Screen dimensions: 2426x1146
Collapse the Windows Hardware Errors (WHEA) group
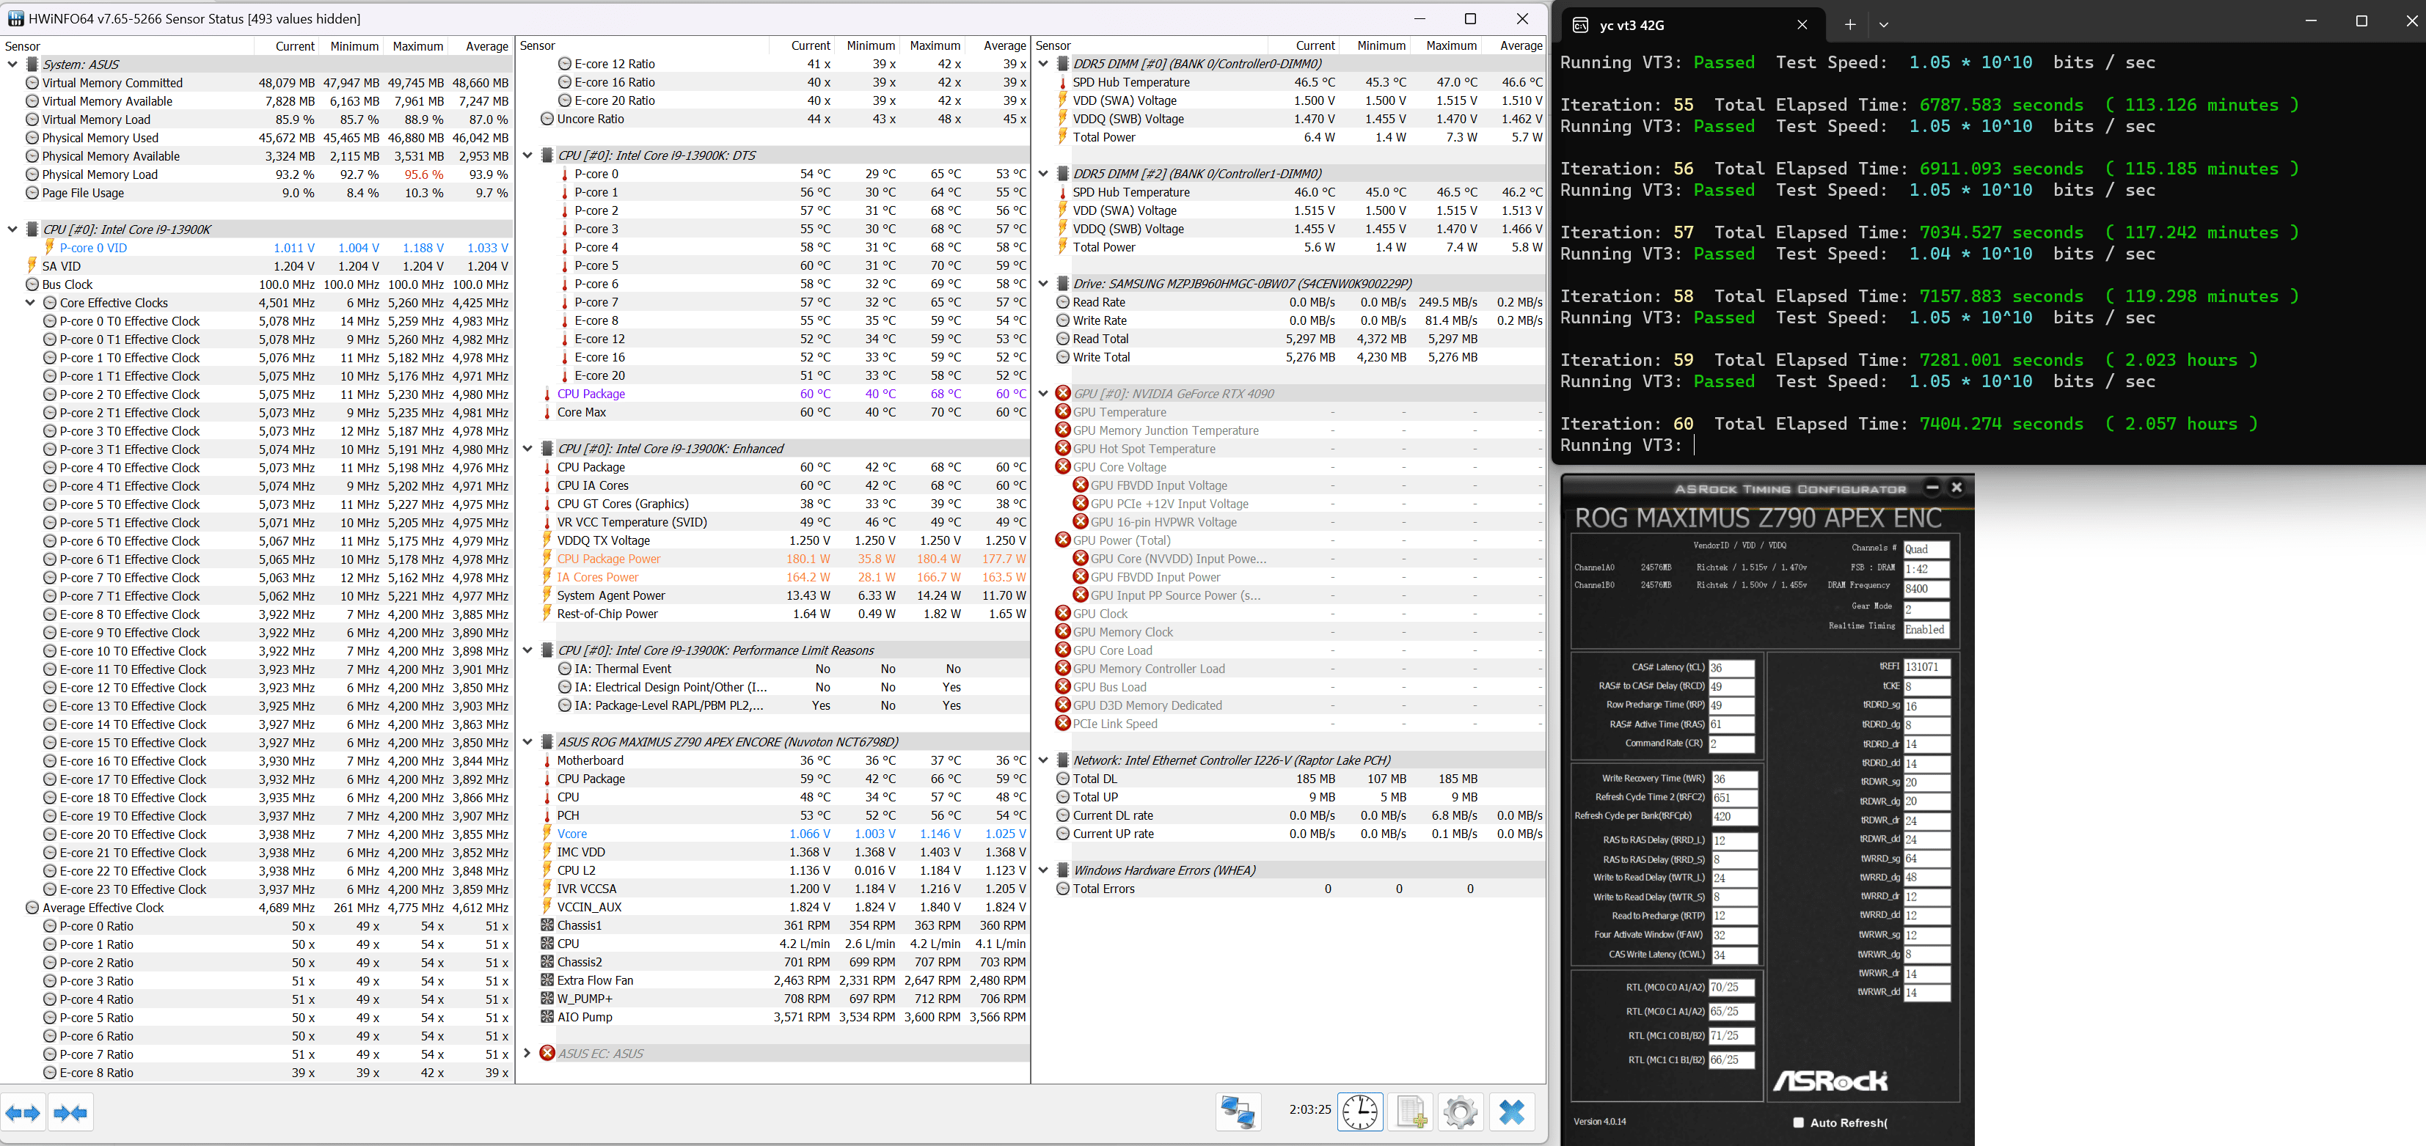pyautogui.click(x=1042, y=870)
